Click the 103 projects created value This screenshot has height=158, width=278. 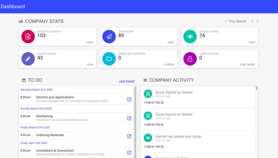[41, 35]
